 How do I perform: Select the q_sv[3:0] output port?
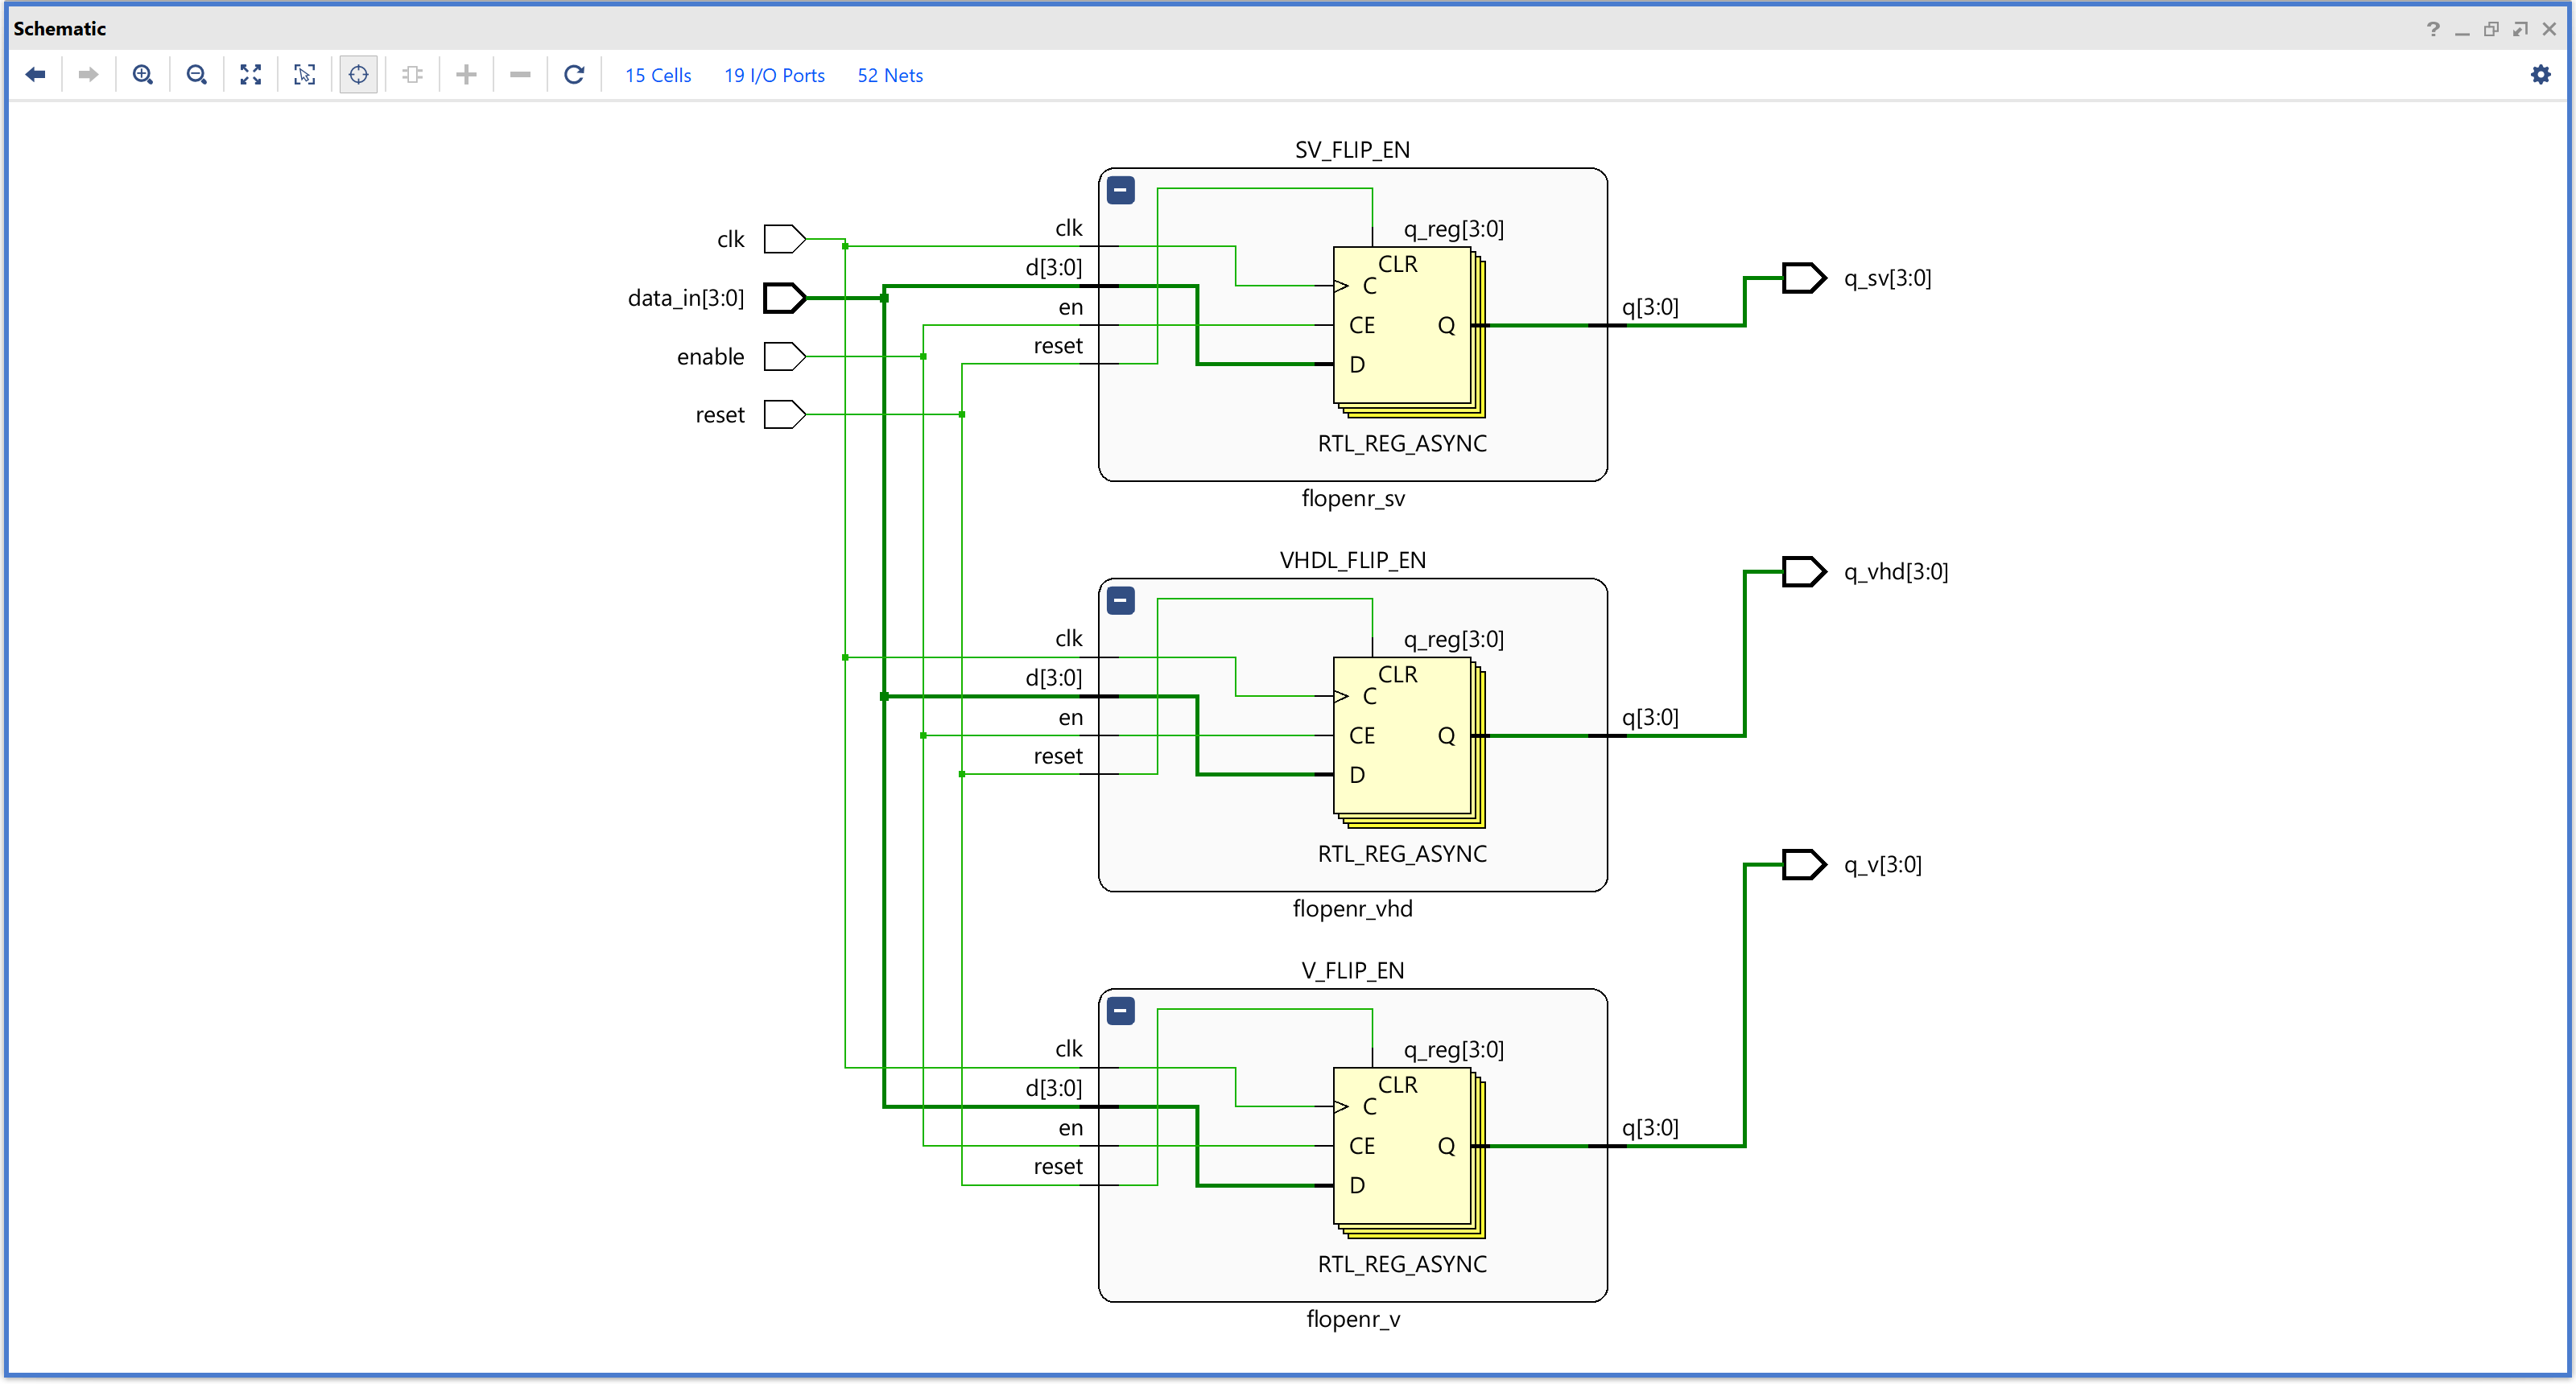(x=1804, y=278)
